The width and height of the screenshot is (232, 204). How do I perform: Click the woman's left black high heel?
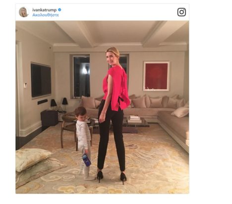tap(100, 176)
